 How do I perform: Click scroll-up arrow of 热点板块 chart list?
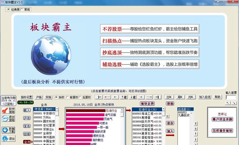pos(122,110)
